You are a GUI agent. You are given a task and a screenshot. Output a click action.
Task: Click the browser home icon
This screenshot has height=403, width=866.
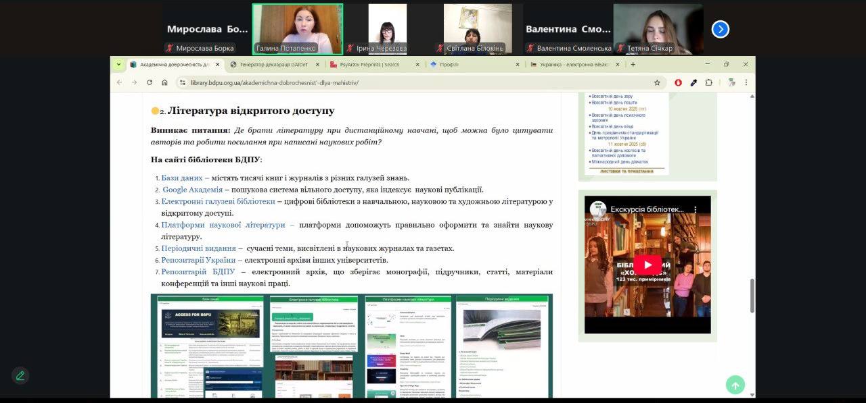pos(164,82)
